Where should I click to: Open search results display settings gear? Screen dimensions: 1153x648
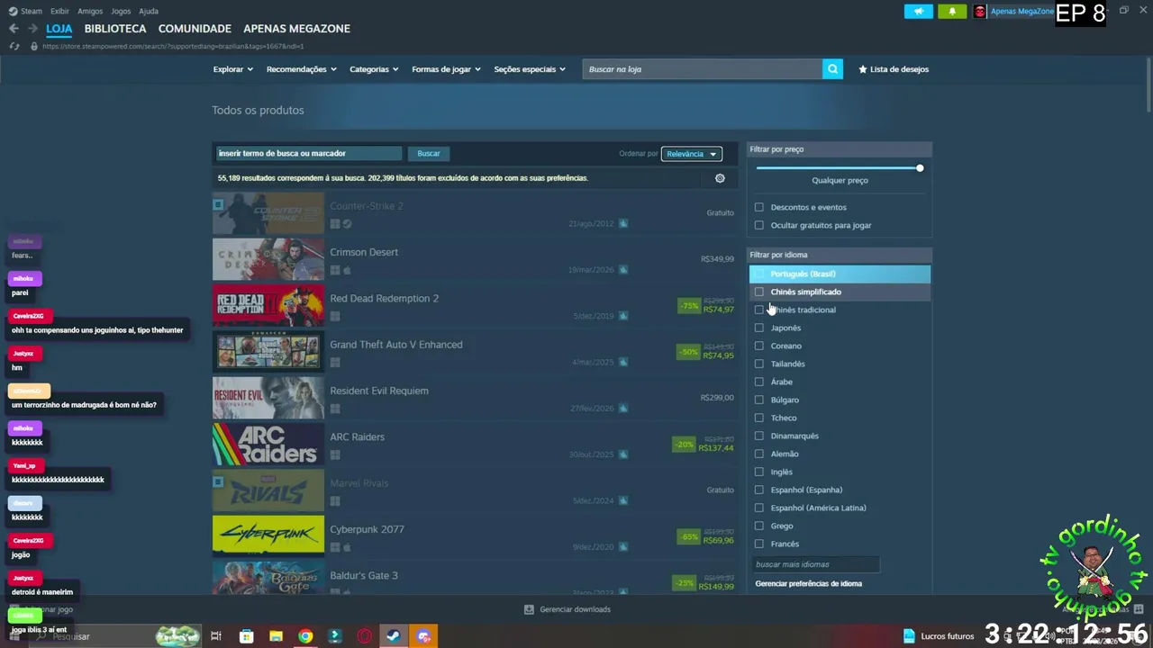coord(720,178)
